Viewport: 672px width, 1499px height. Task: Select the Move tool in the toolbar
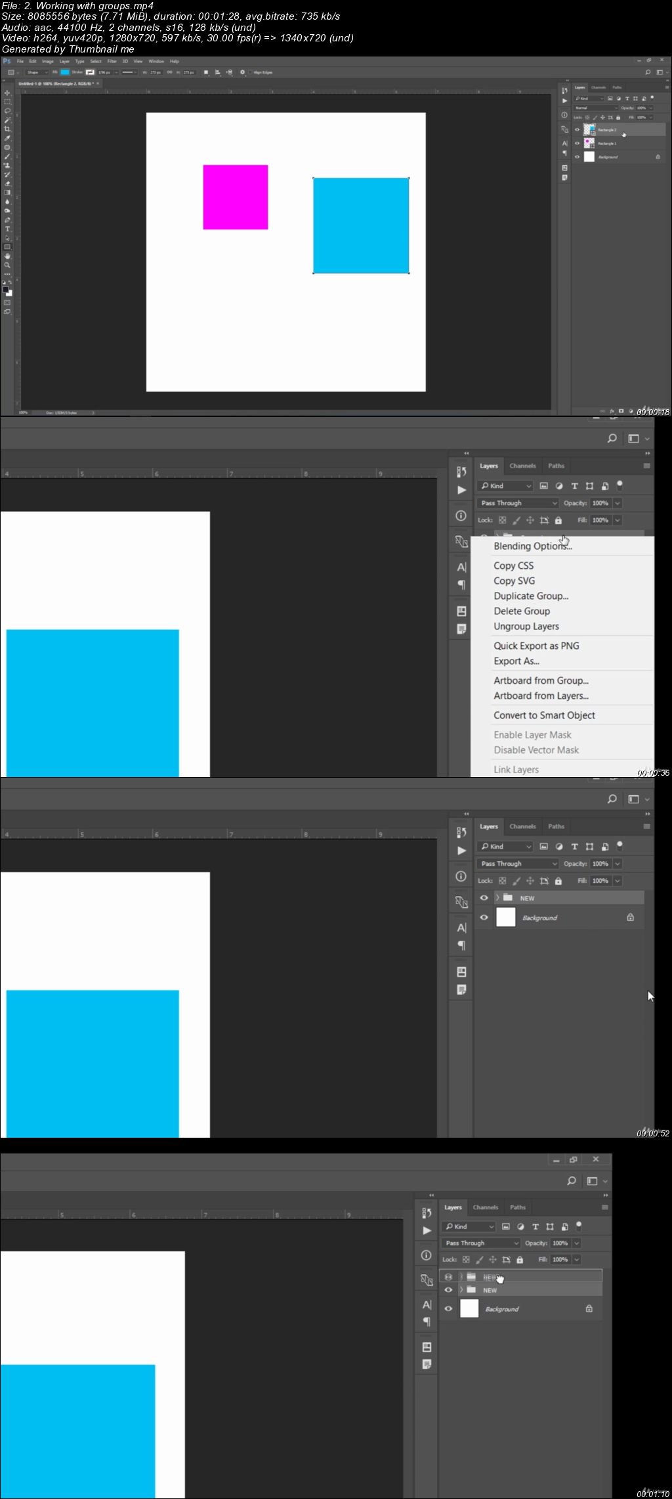point(7,93)
